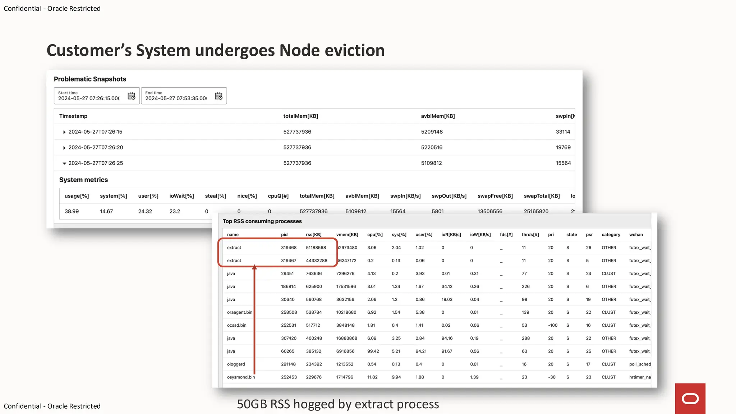Sort processes by cpu[%] column header
736x414 pixels.
pos(375,235)
